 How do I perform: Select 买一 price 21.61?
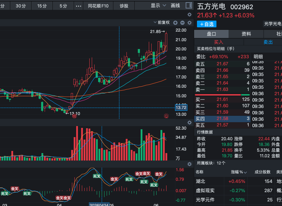click(222, 99)
